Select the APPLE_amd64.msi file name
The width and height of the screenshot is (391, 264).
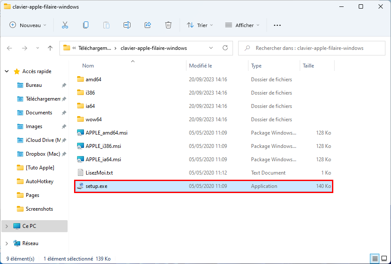pyautogui.click(x=106, y=133)
